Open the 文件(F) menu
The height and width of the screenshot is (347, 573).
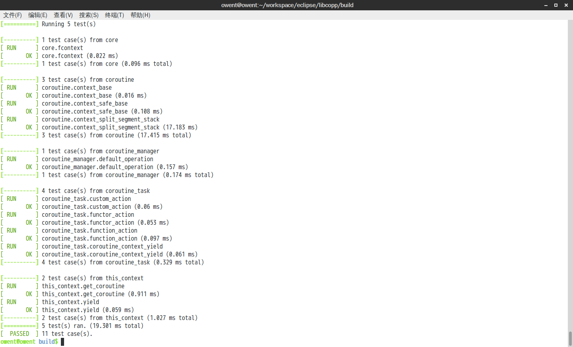pos(12,15)
